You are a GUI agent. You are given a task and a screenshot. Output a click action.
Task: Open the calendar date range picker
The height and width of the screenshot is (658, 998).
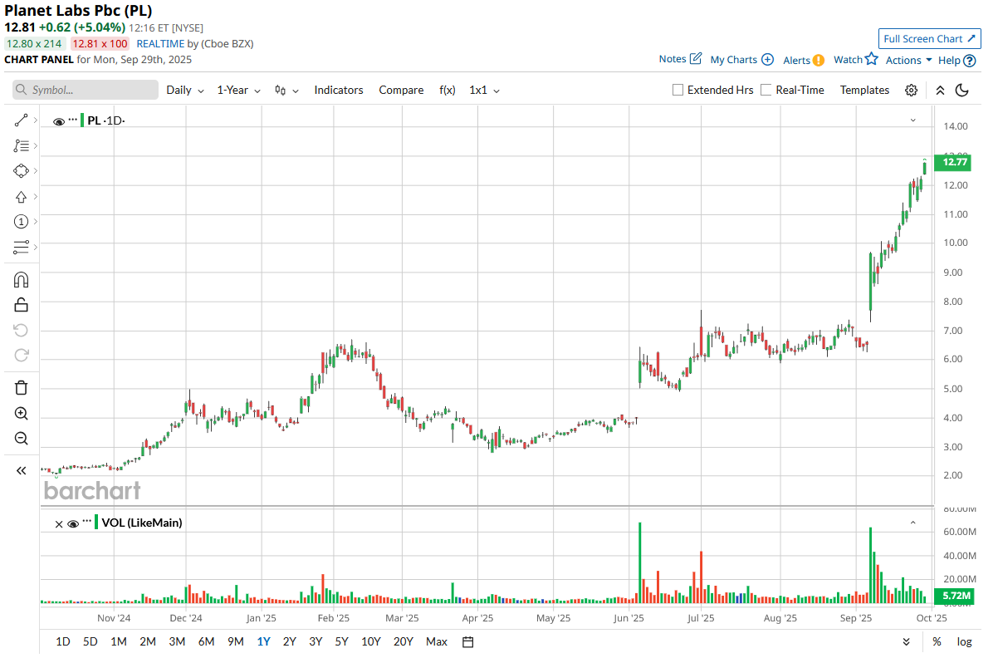click(x=467, y=641)
